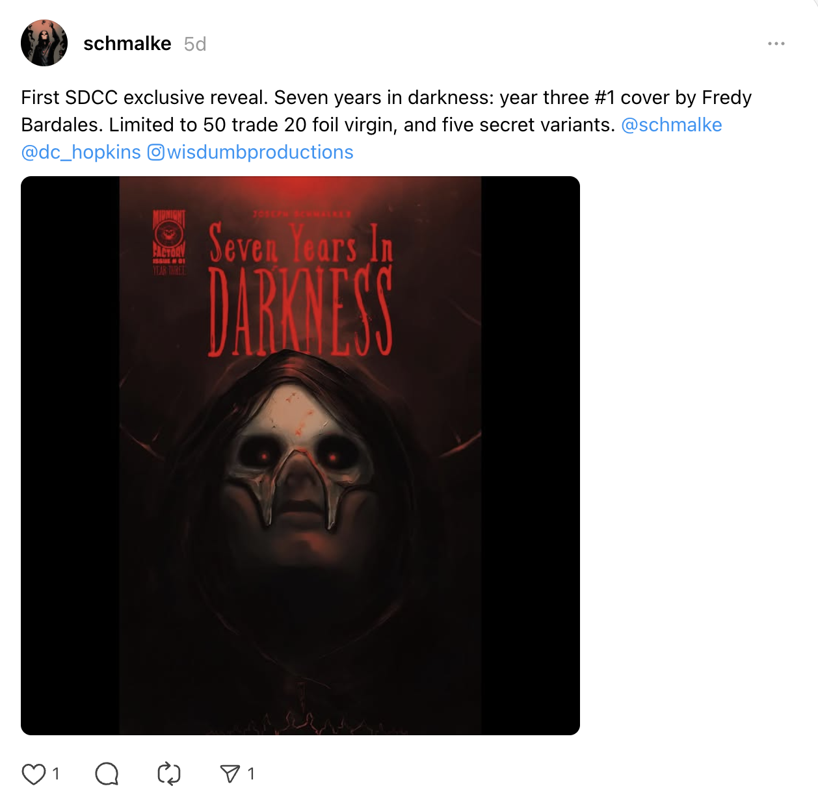Share the post with the paper plane icon

[x=230, y=774]
